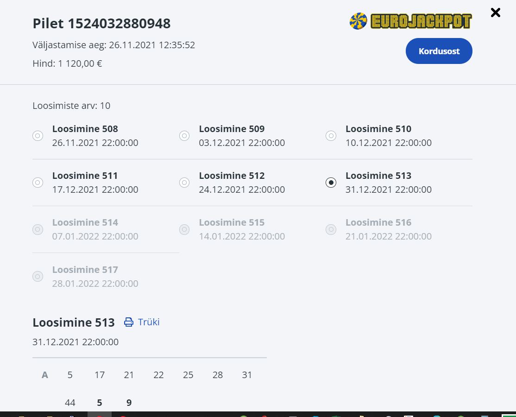
Task: Select Loosimine 516 dated 21.01.2022
Action: click(x=331, y=229)
